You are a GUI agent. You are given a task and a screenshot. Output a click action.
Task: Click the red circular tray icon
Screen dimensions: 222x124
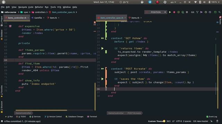tap(157, 2)
